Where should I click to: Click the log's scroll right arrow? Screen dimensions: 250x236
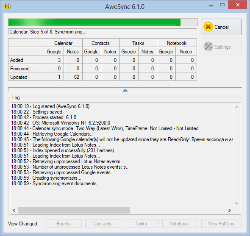(x=230, y=210)
